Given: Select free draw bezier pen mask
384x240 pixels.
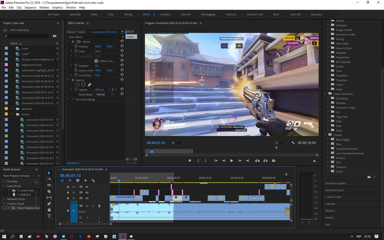Looking at the screenshot, I should pyautogui.click(x=89, y=85).
